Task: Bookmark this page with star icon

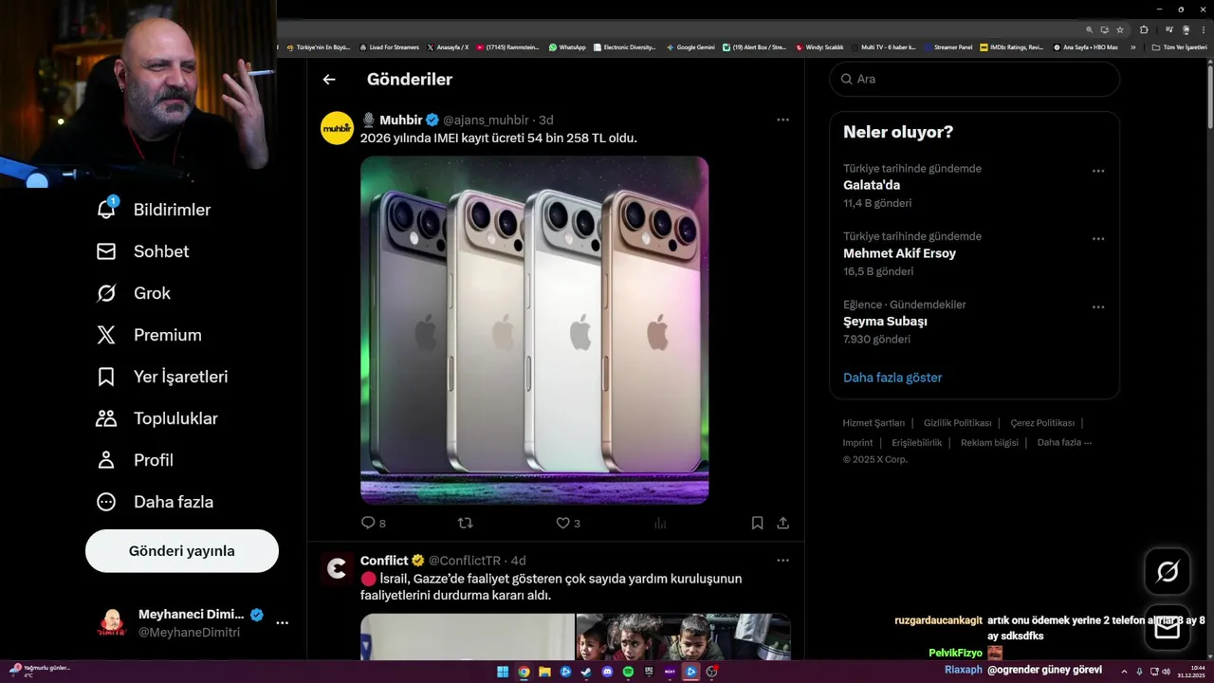Action: click(x=1120, y=29)
